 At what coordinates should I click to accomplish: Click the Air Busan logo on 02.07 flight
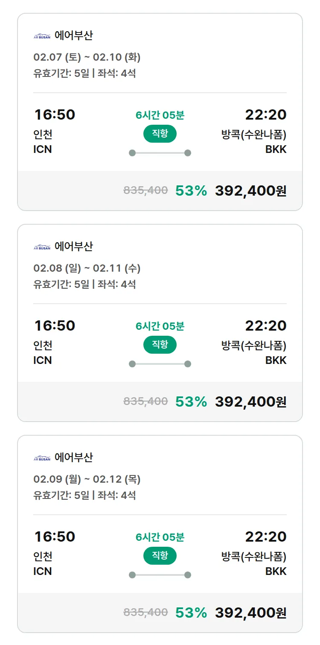coord(42,36)
